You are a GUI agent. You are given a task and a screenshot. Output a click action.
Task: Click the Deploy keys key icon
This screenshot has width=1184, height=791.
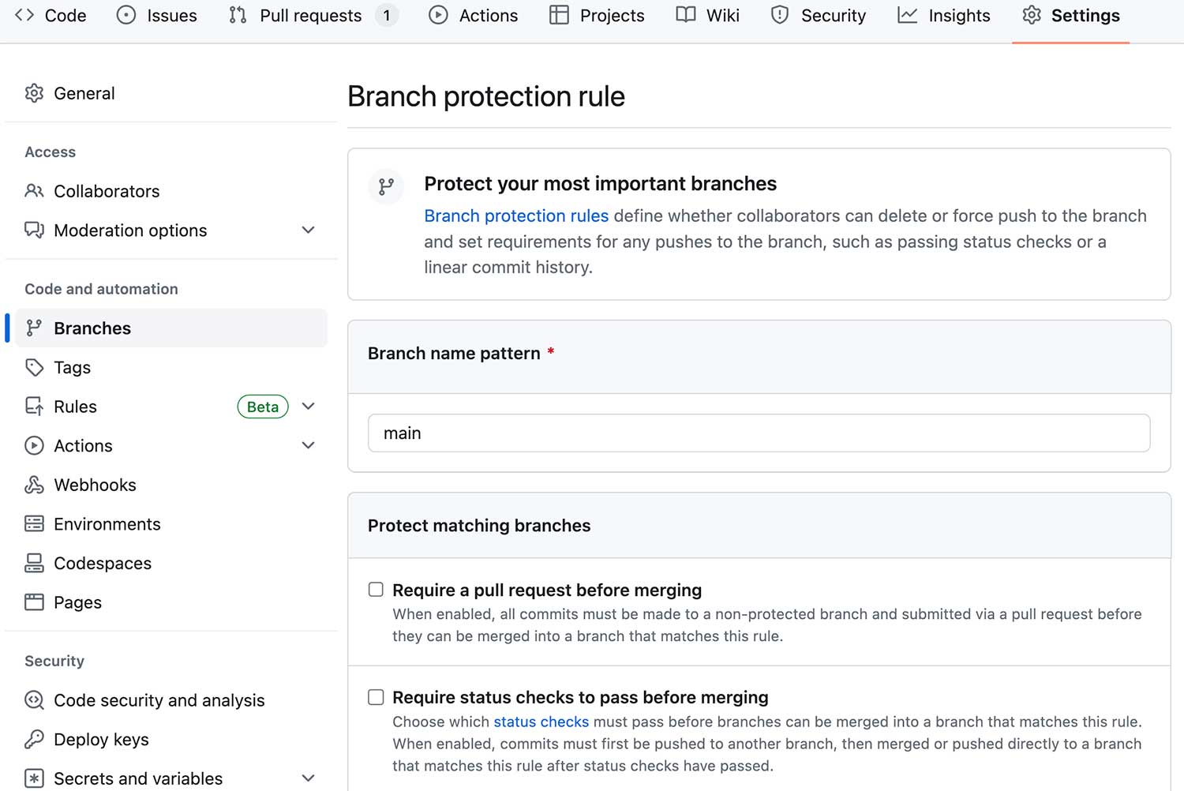point(34,740)
